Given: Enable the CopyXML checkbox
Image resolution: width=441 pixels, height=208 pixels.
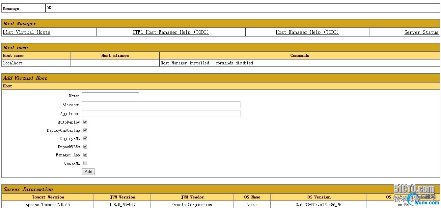Looking at the screenshot, I should (85, 163).
